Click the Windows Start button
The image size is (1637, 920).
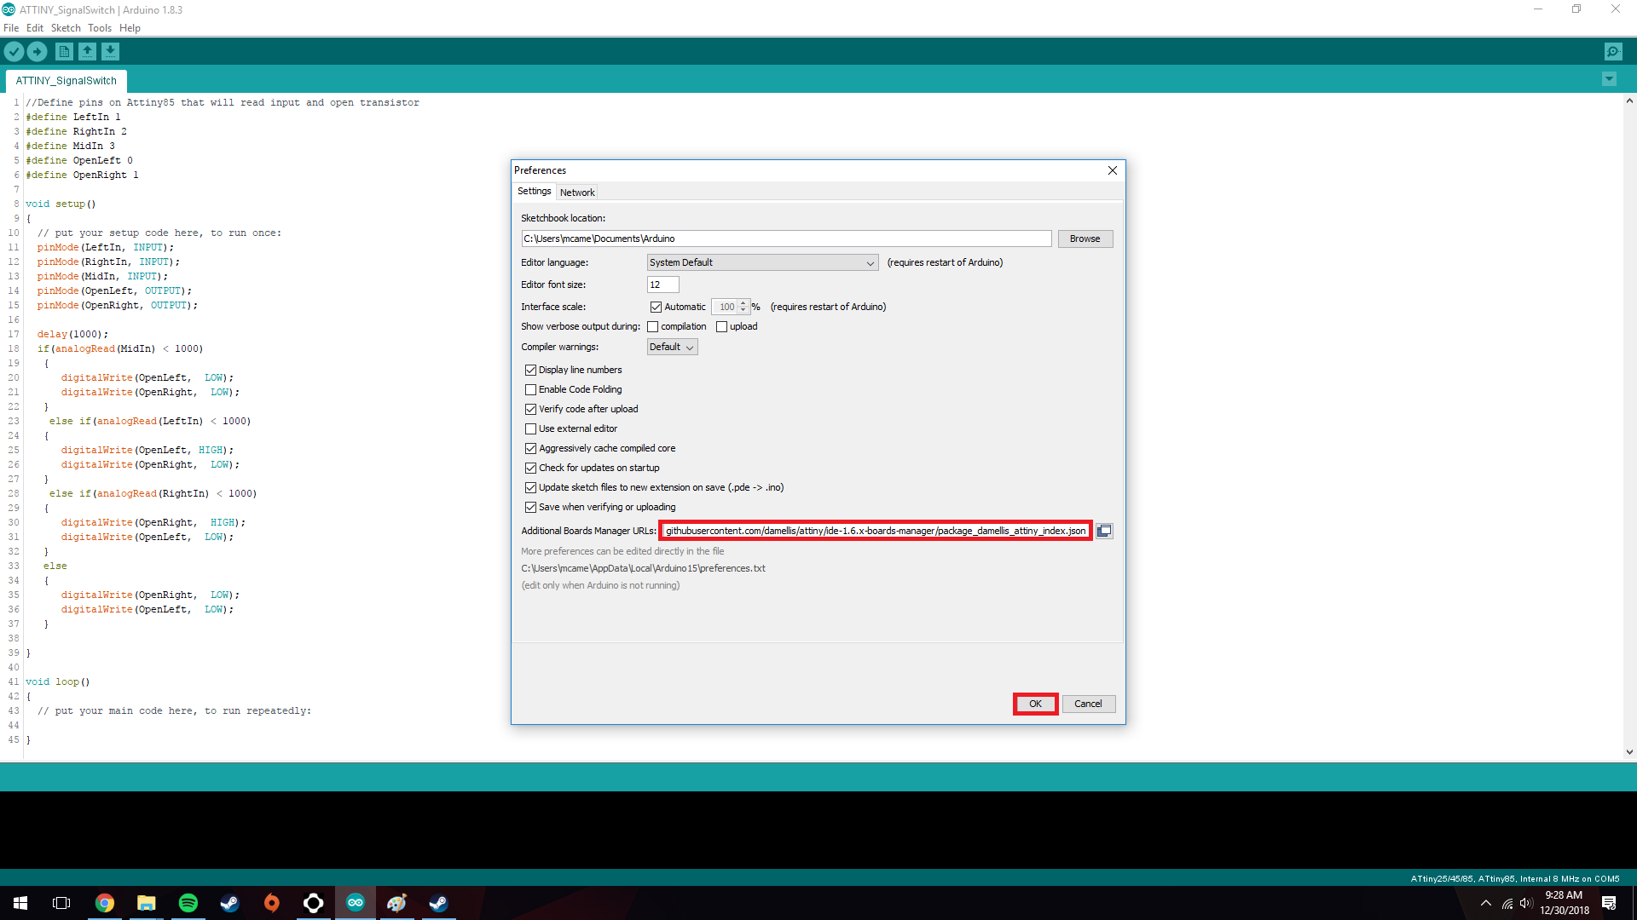(20, 903)
